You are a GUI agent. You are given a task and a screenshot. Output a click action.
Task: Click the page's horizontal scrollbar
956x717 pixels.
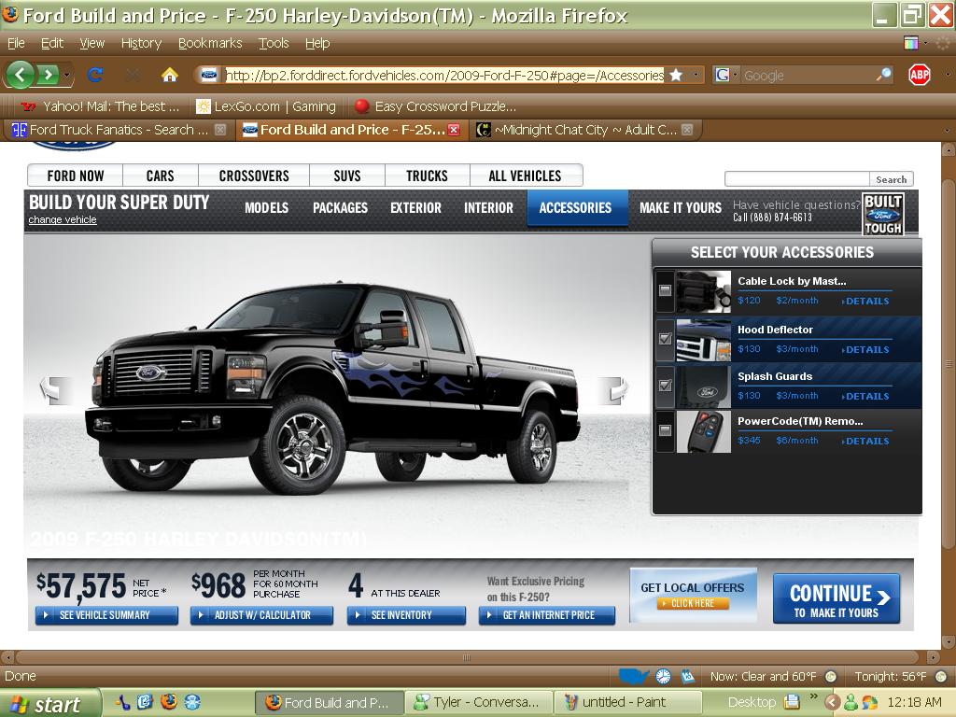click(467, 657)
